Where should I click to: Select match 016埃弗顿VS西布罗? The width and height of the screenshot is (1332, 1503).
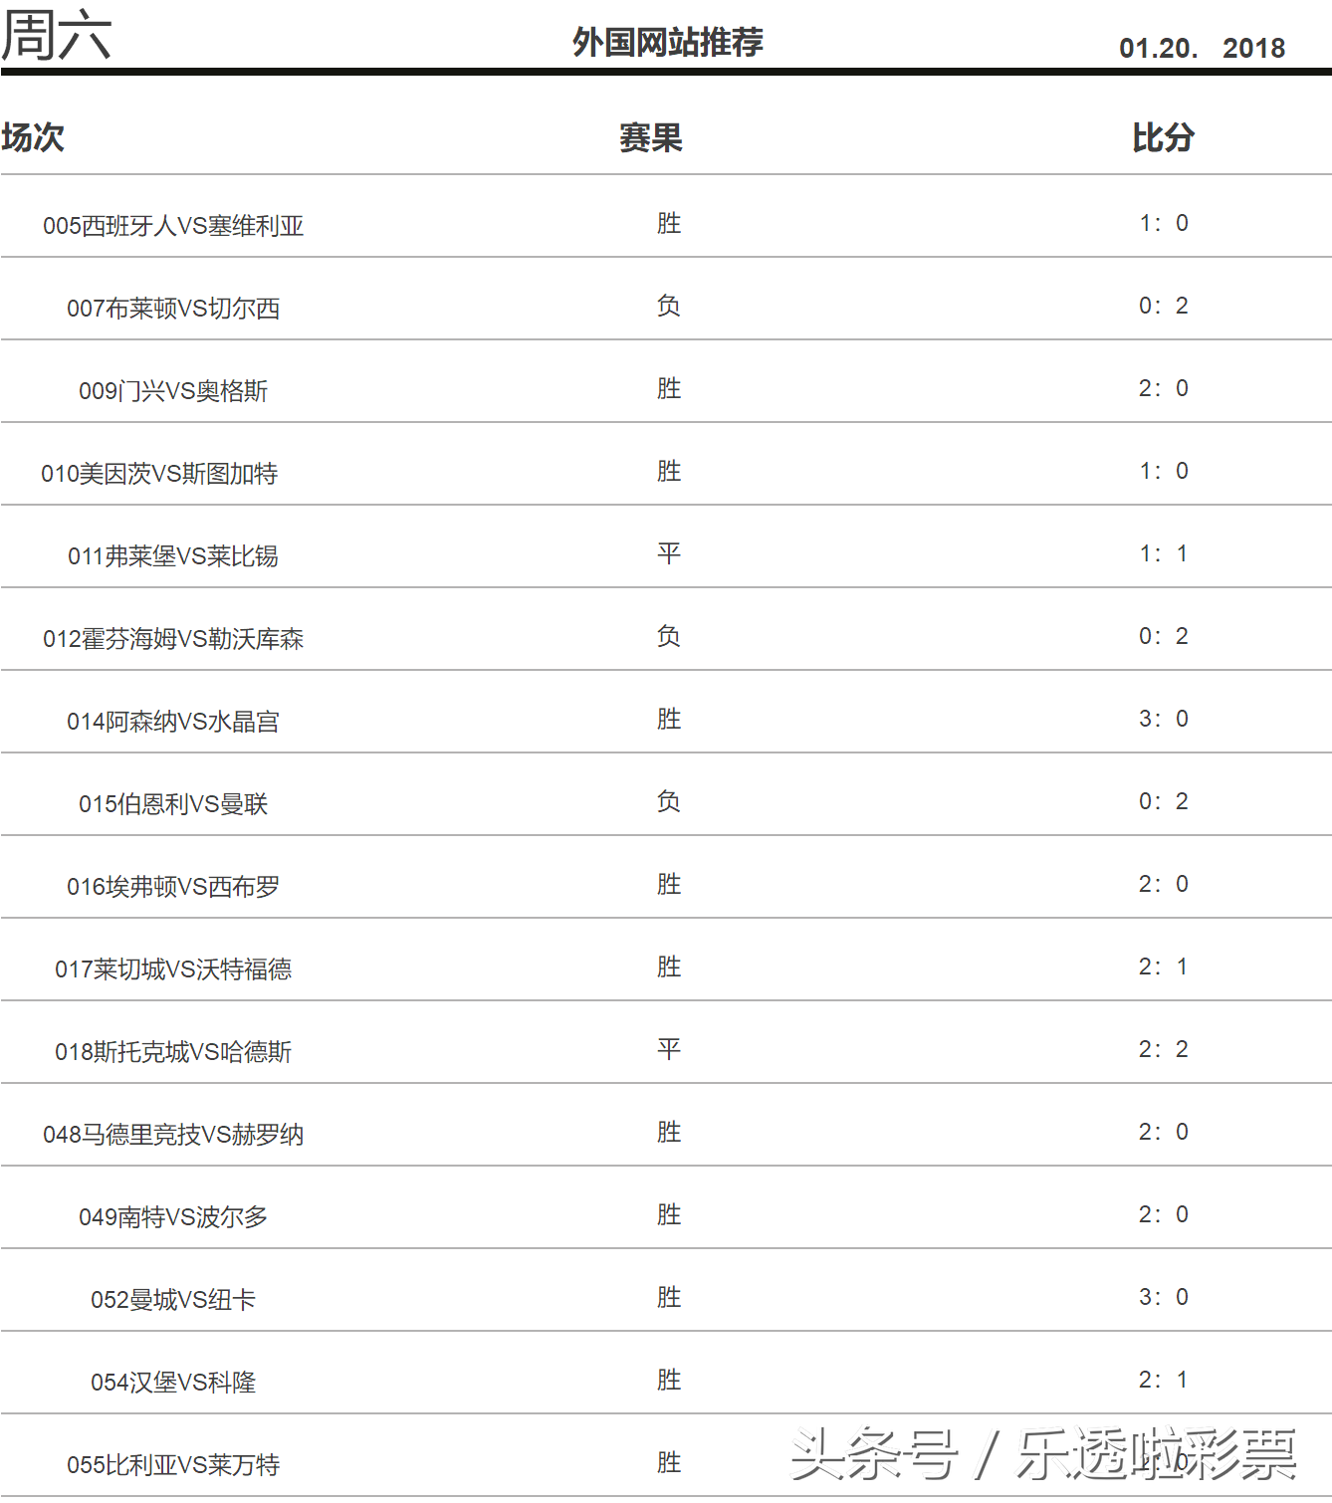pos(173,887)
